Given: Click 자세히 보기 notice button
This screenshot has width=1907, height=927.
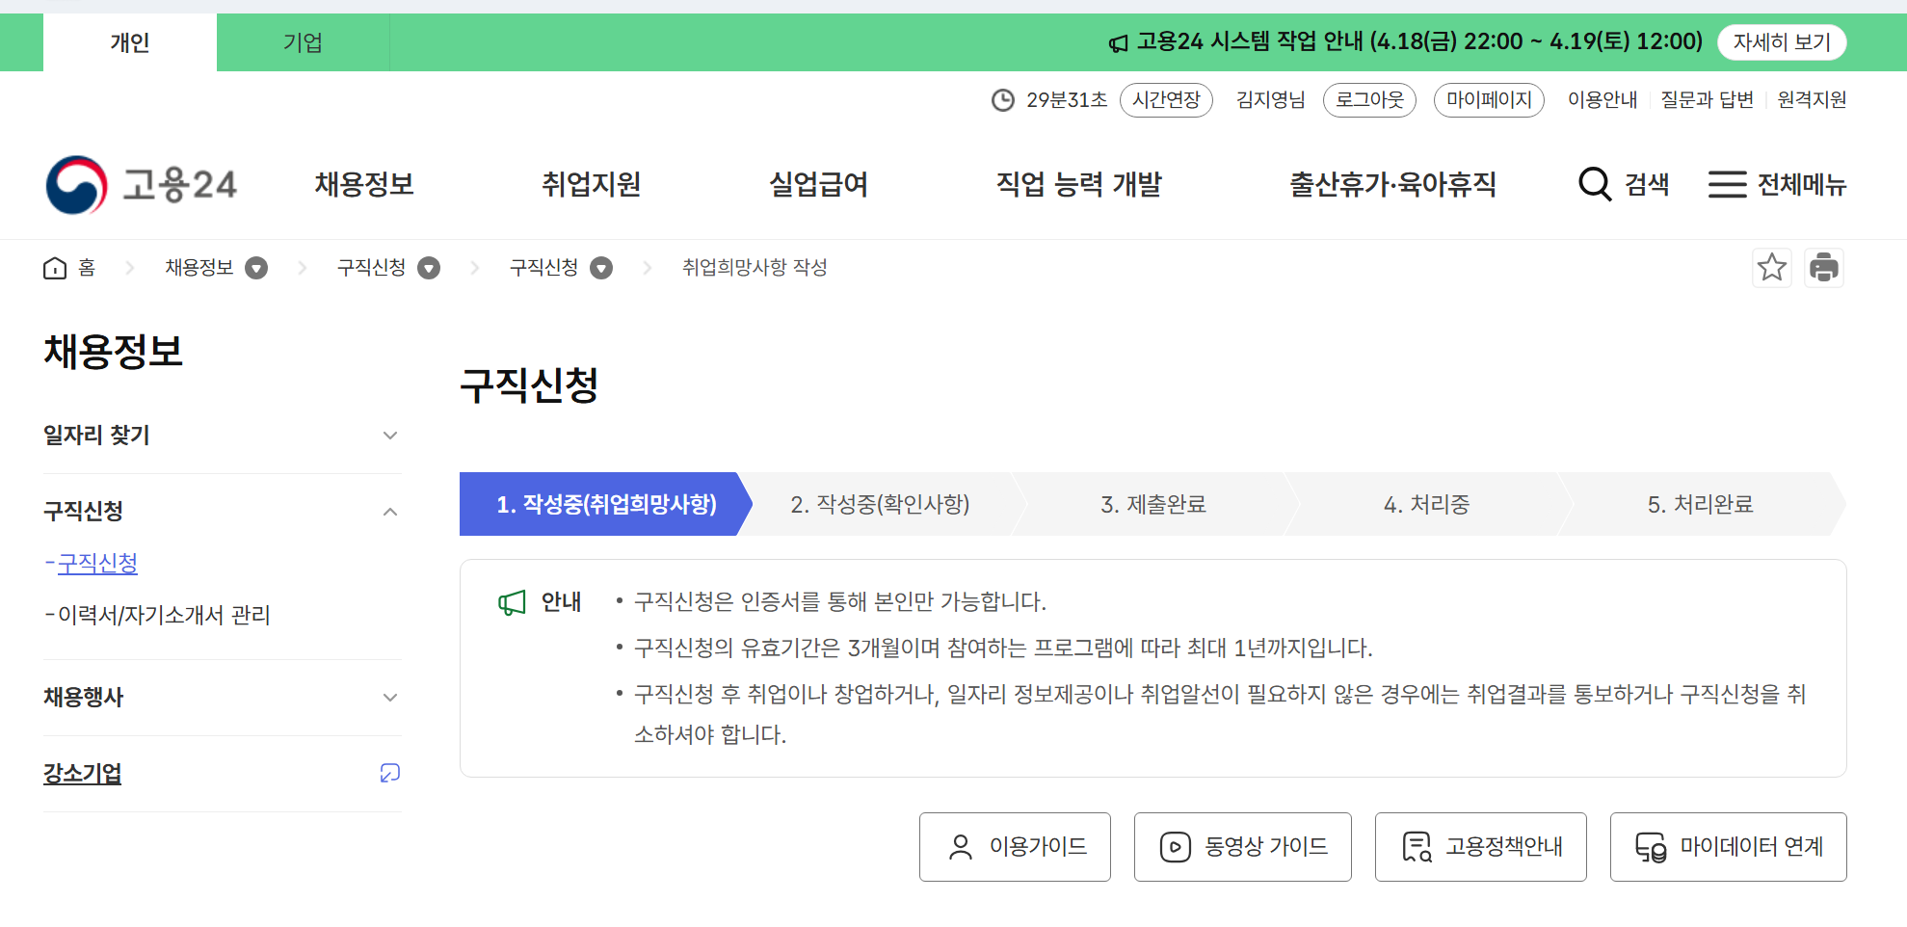Looking at the screenshot, I should click(1782, 42).
